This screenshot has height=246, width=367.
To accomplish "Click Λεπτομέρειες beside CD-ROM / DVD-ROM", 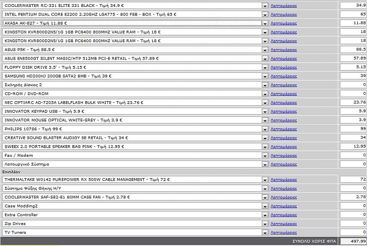I will pyautogui.click(x=284, y=94).
